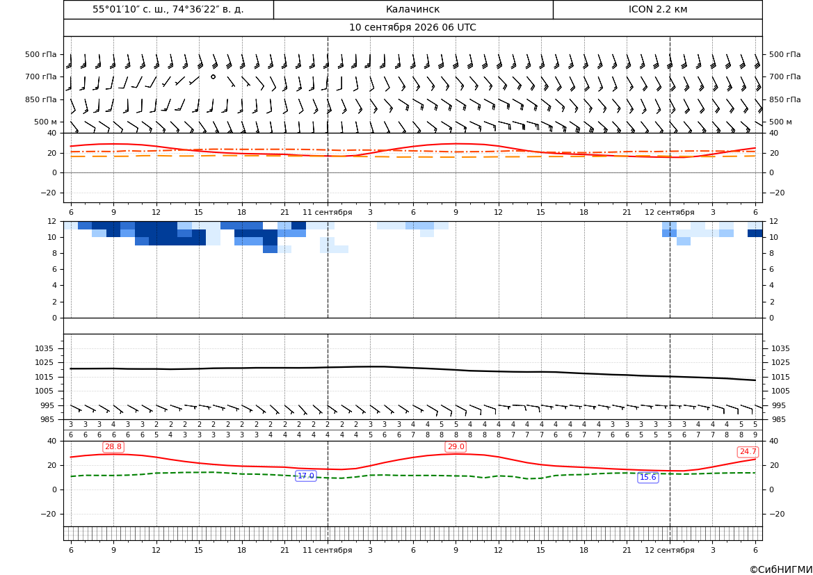This screenshot has width=813, height=575.
Task: Click the calm wind circle at 700 гПа
Action: pyautogui.click(x=213, y=76)
